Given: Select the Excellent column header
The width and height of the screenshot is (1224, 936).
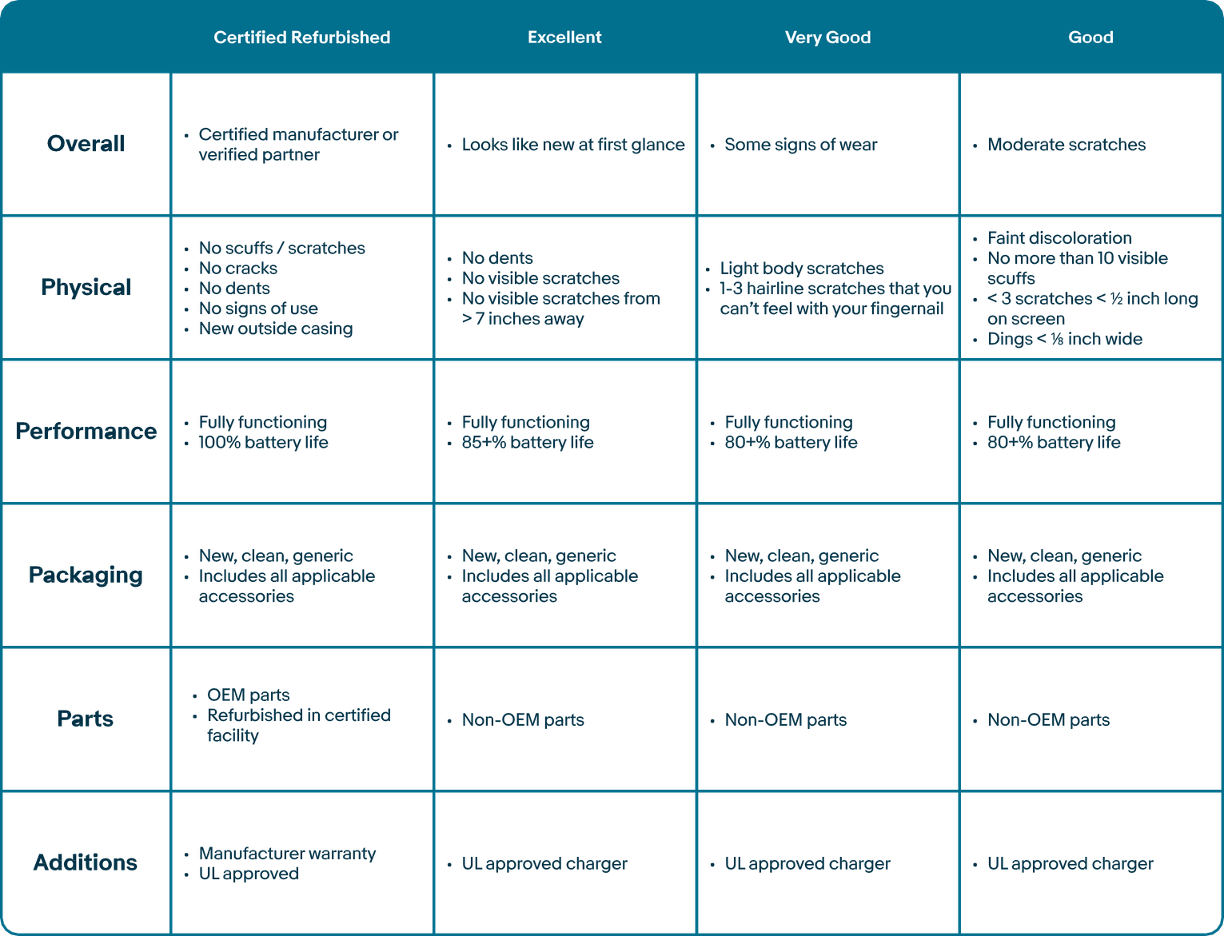Looking at the screenshot, I should click(x=564, y=38).
